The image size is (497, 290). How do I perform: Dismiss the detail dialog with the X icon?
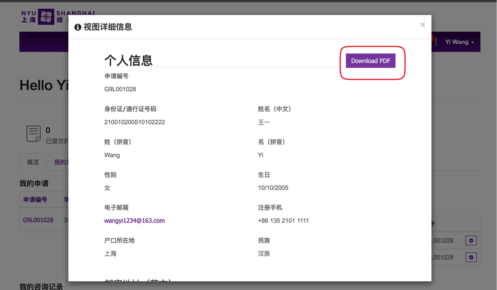click(x=423, y=25)
